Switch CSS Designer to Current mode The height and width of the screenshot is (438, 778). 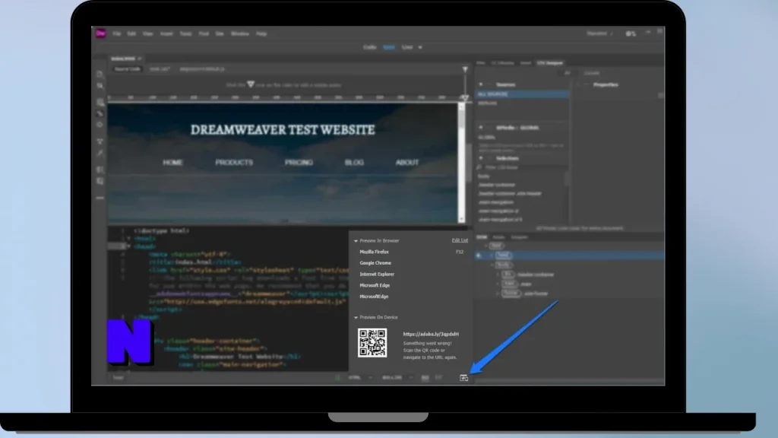coord(591,73)
